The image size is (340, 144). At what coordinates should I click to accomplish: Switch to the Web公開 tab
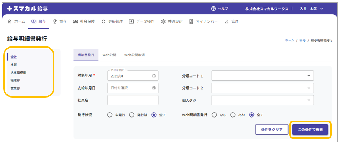pos(109,55)
